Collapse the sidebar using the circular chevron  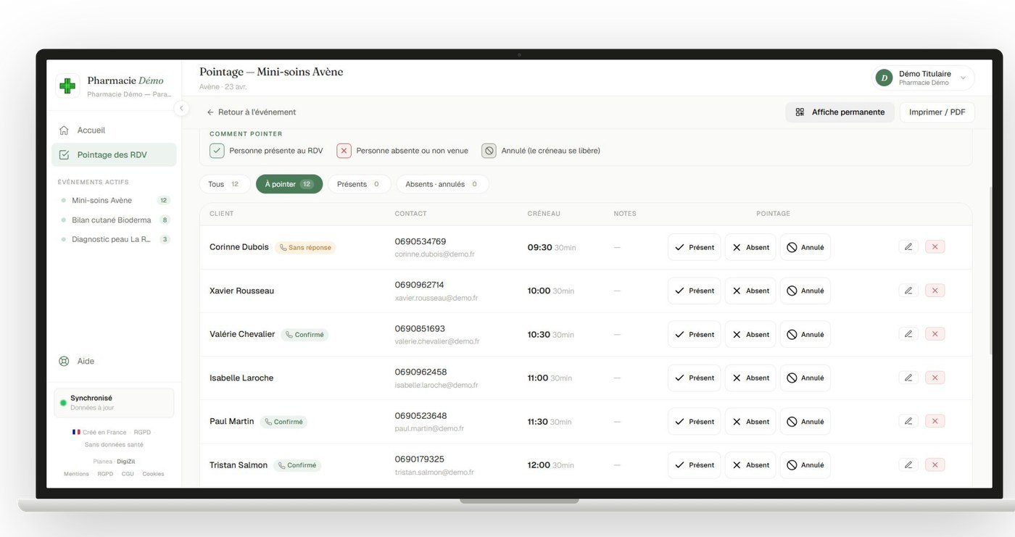(x=181, y=107)
